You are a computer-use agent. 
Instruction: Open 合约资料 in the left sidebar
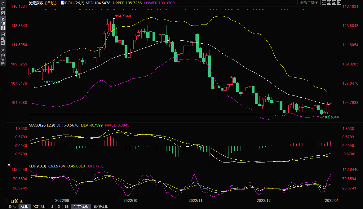pos(3,57)
